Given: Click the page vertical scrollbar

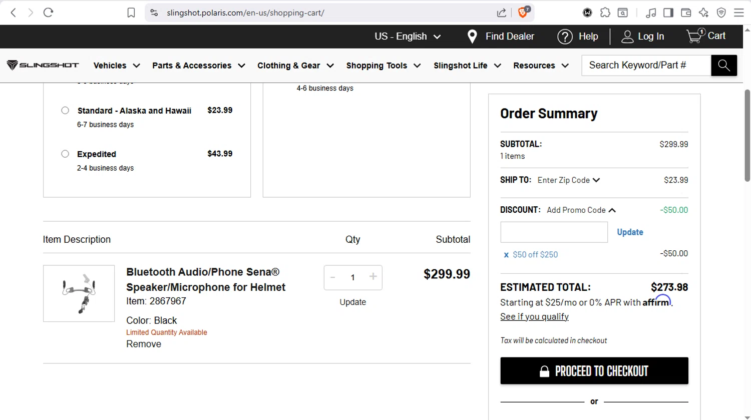Looking at the screenshot, I should 747,135.
